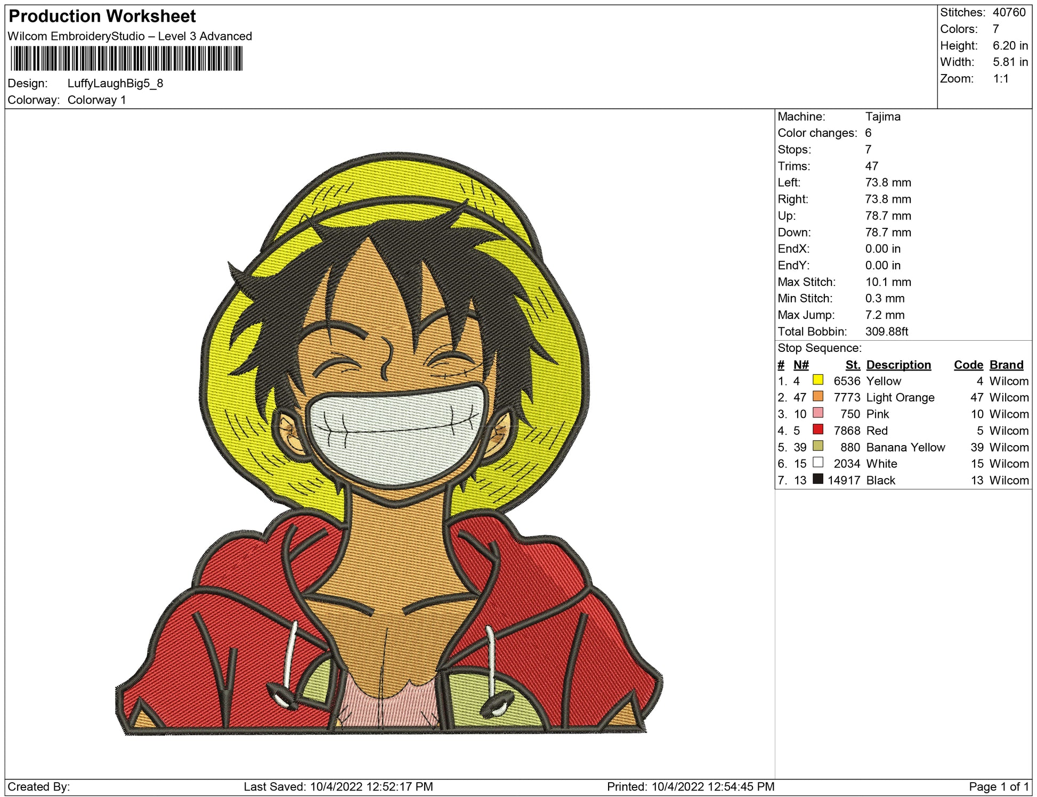This screenshot has width=1037, height=797.
Task: Click the Page 1 of 1 label
Action: [999, 786]
